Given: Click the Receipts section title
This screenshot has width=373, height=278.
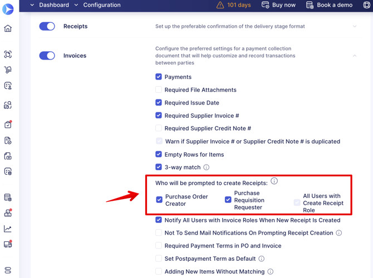Looking at the screenshot, I should pyautogui.click(x=75, y=26).
